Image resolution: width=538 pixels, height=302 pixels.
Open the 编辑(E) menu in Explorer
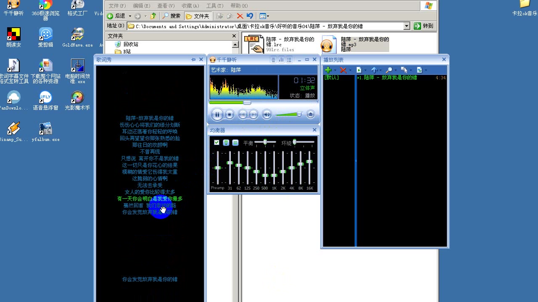142,6
